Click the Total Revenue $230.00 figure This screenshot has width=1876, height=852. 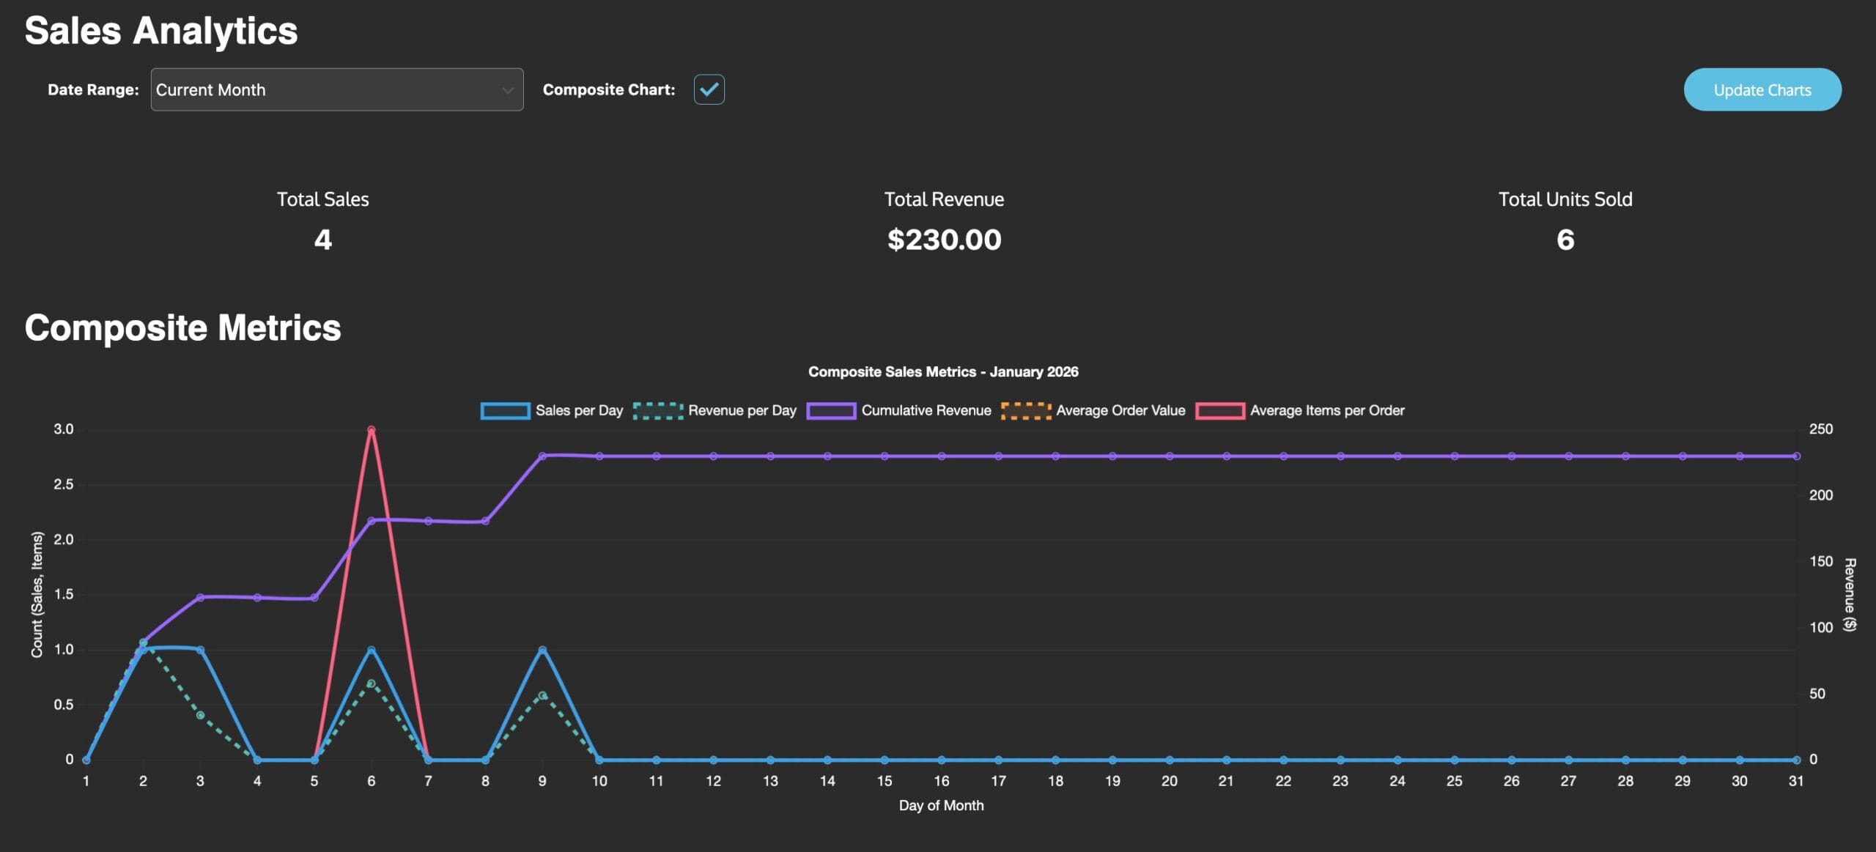[x=944, y=239]
